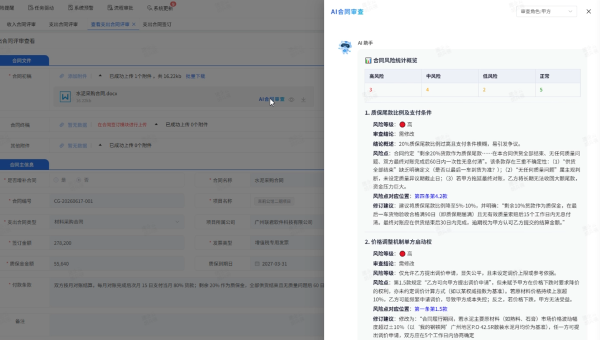Switch to 收入合同评审 tab
Viewport: 603px width, 340px height.
pyautogui.click(x=21, y=24)
